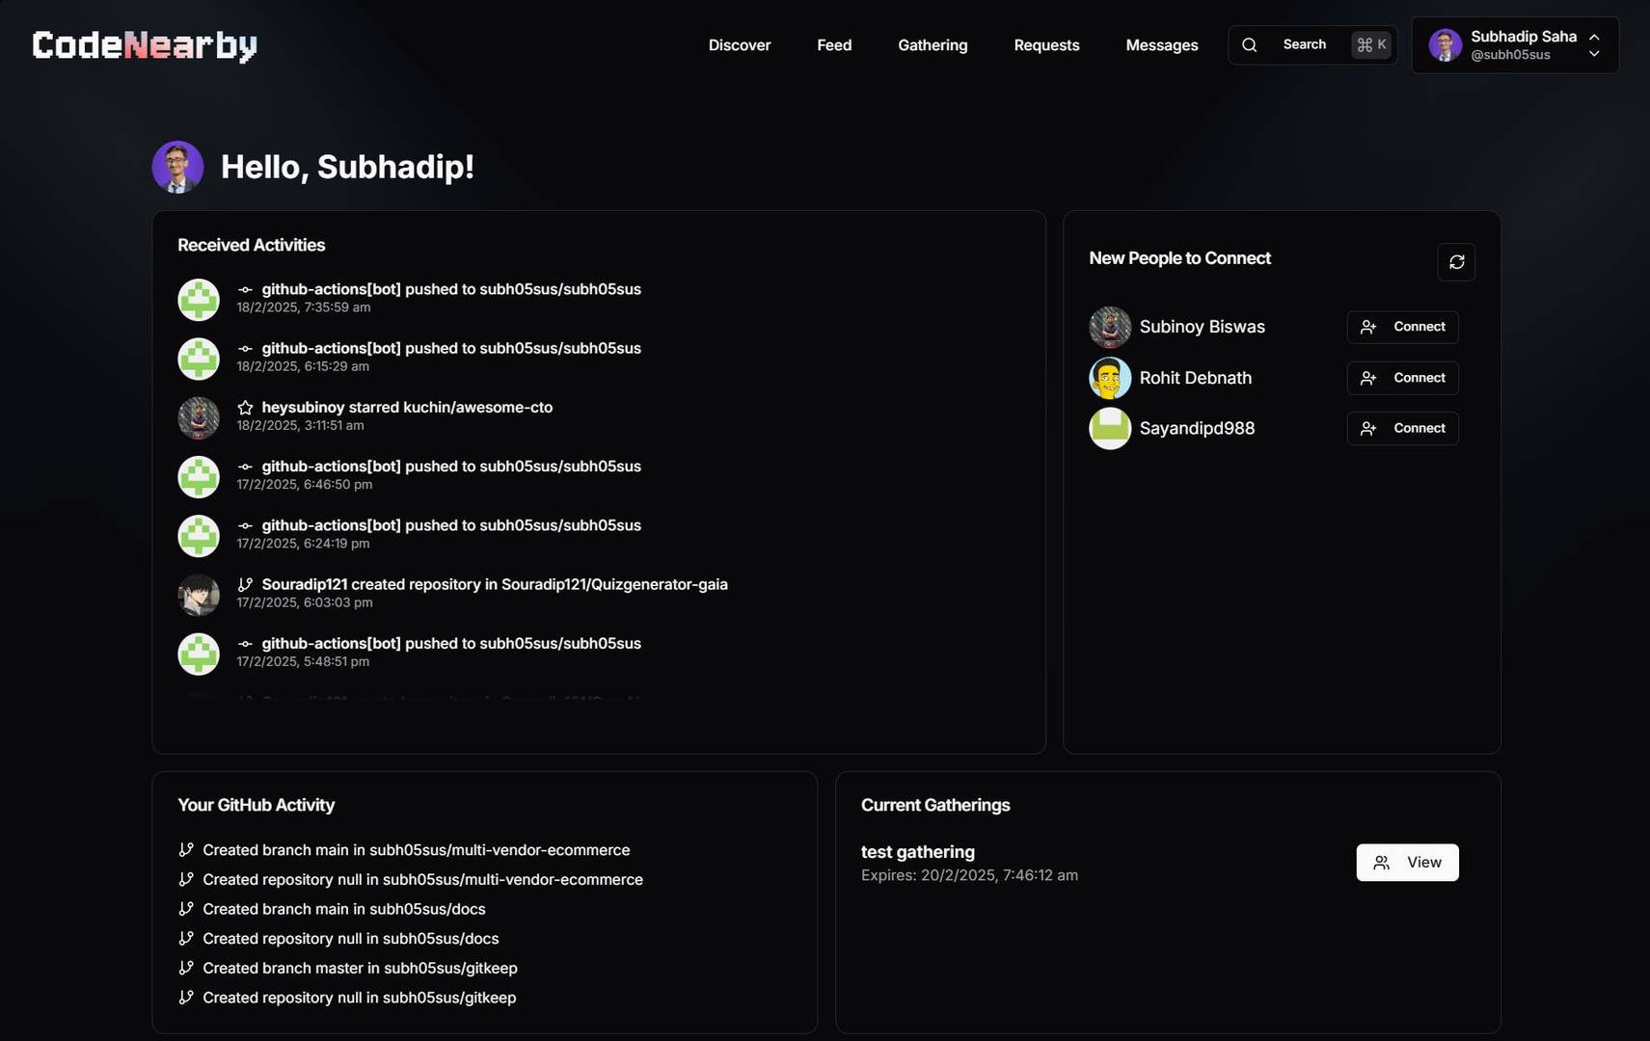This screenshot has height=1041, width=1650.
Task: Click the person-add icon on Sayandipd988's Connect
Action: [x=1369, y=428]
